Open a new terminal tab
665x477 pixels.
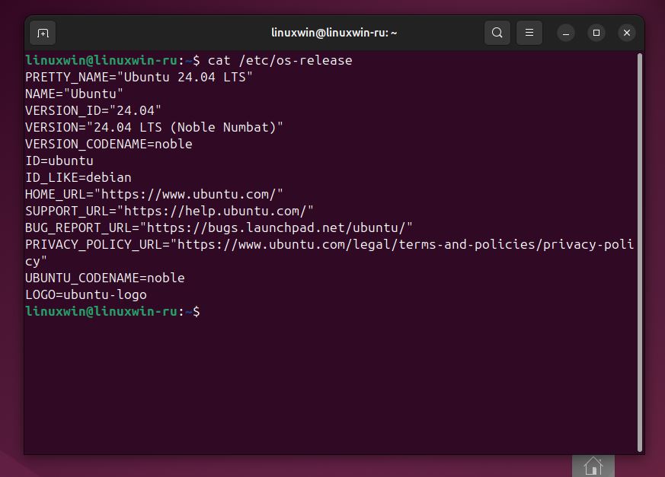point(43,33)
